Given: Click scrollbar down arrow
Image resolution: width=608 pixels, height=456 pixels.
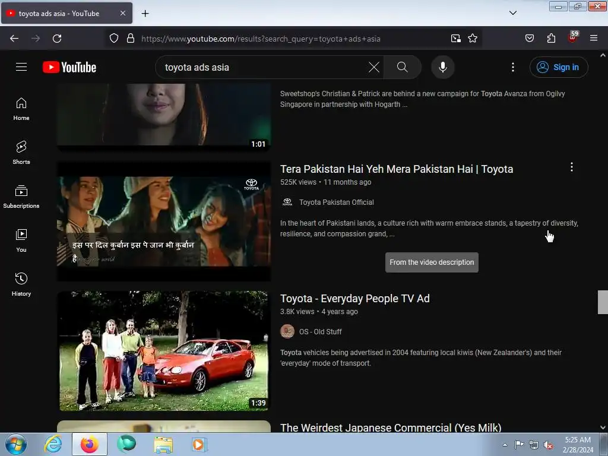Looking at the screenshot, I should 603,427.
